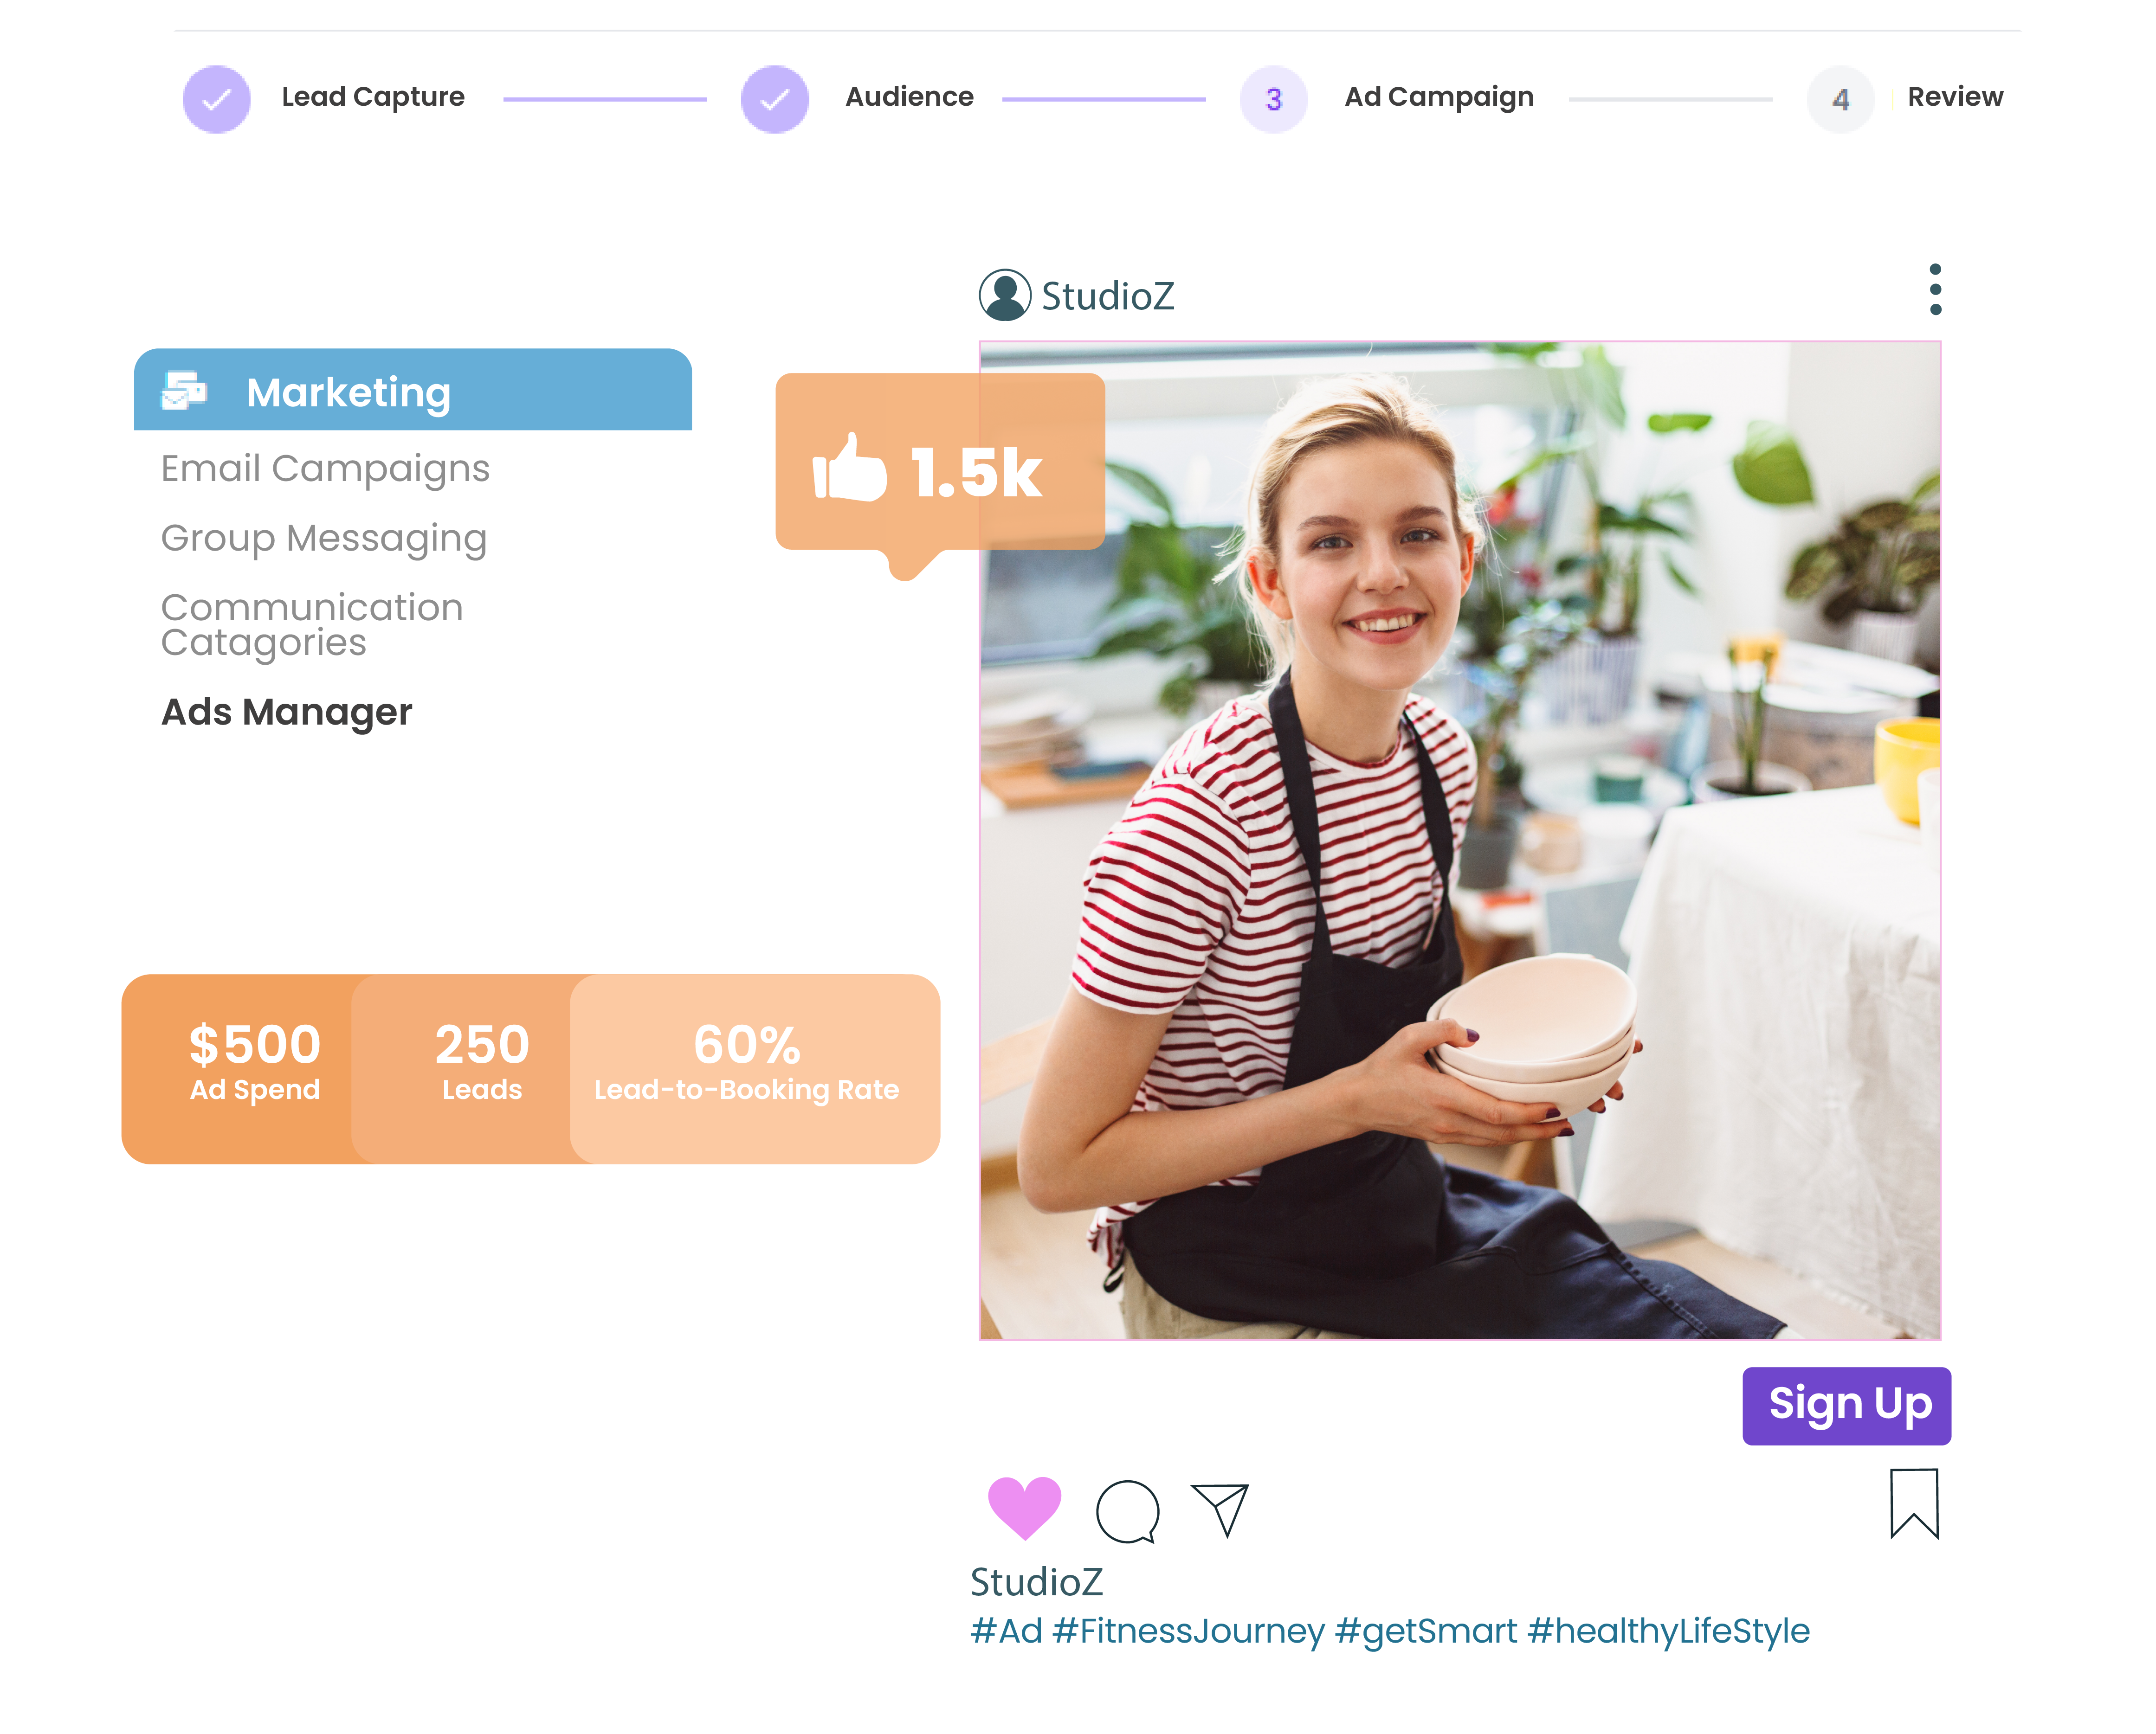Click the #FitnessJourney hashtag link
Image resolution: width=2156 pixels, height=1734 pixels.
1188,1631
